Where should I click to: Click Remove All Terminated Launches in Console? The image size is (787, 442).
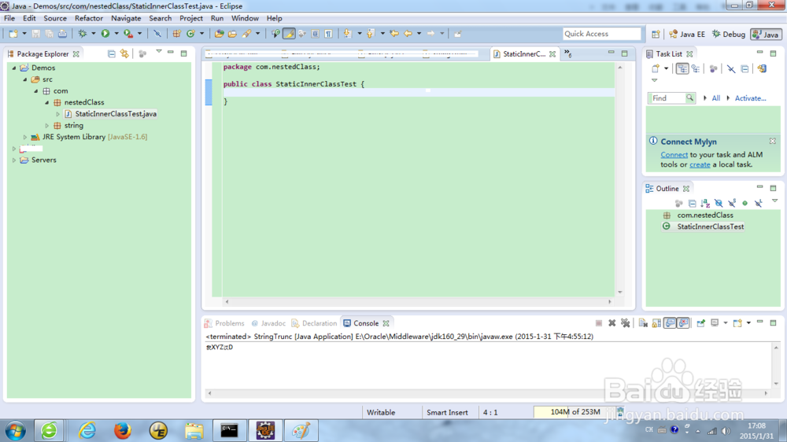tap(626, 323)
